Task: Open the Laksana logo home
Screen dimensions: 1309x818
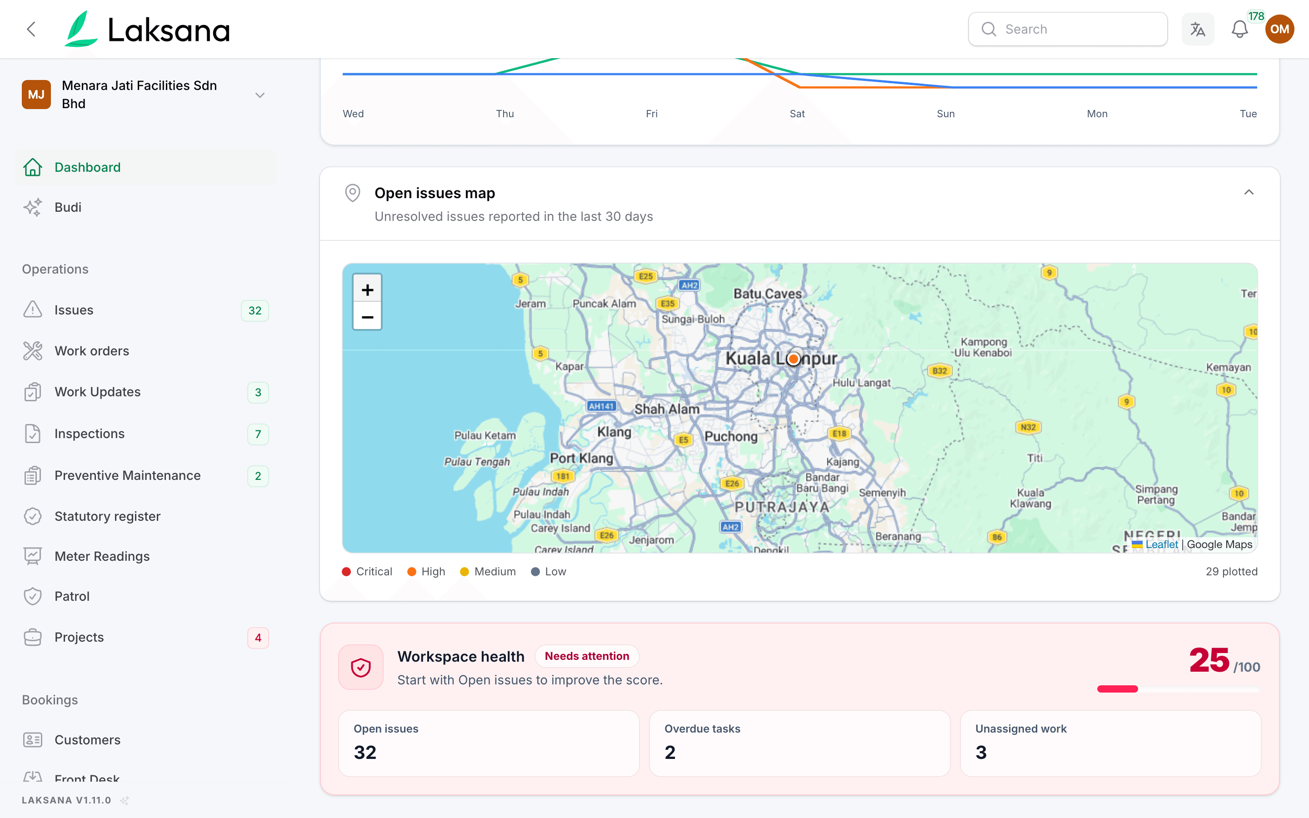Action: [x=147, y=29]
